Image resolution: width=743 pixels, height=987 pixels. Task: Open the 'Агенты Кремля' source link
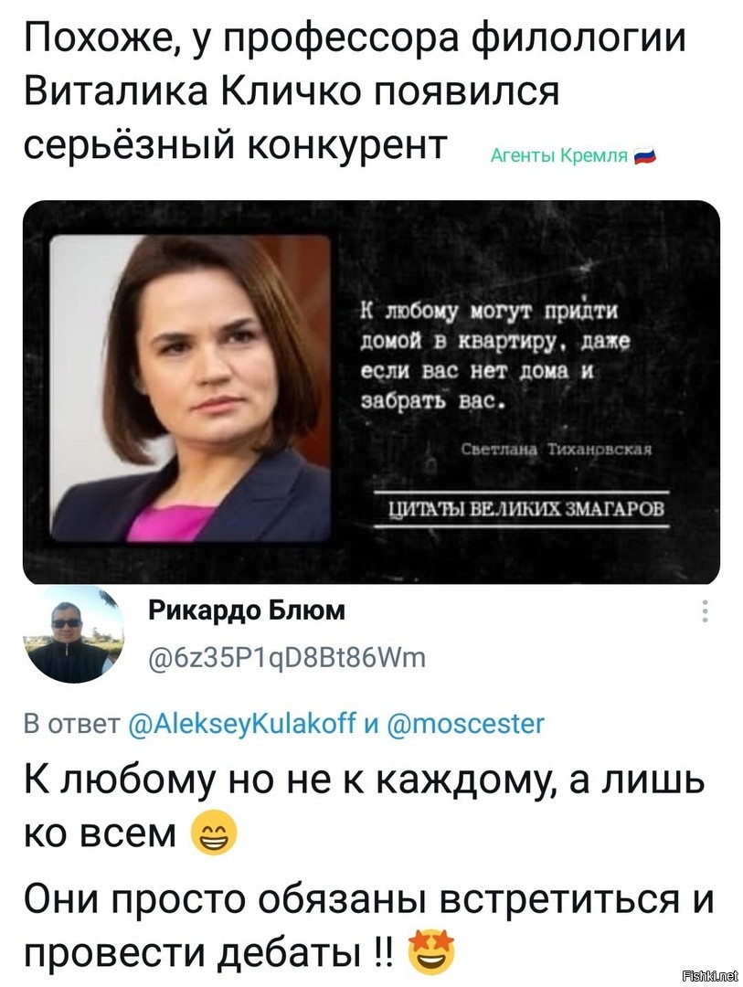(x=558, y=156)
